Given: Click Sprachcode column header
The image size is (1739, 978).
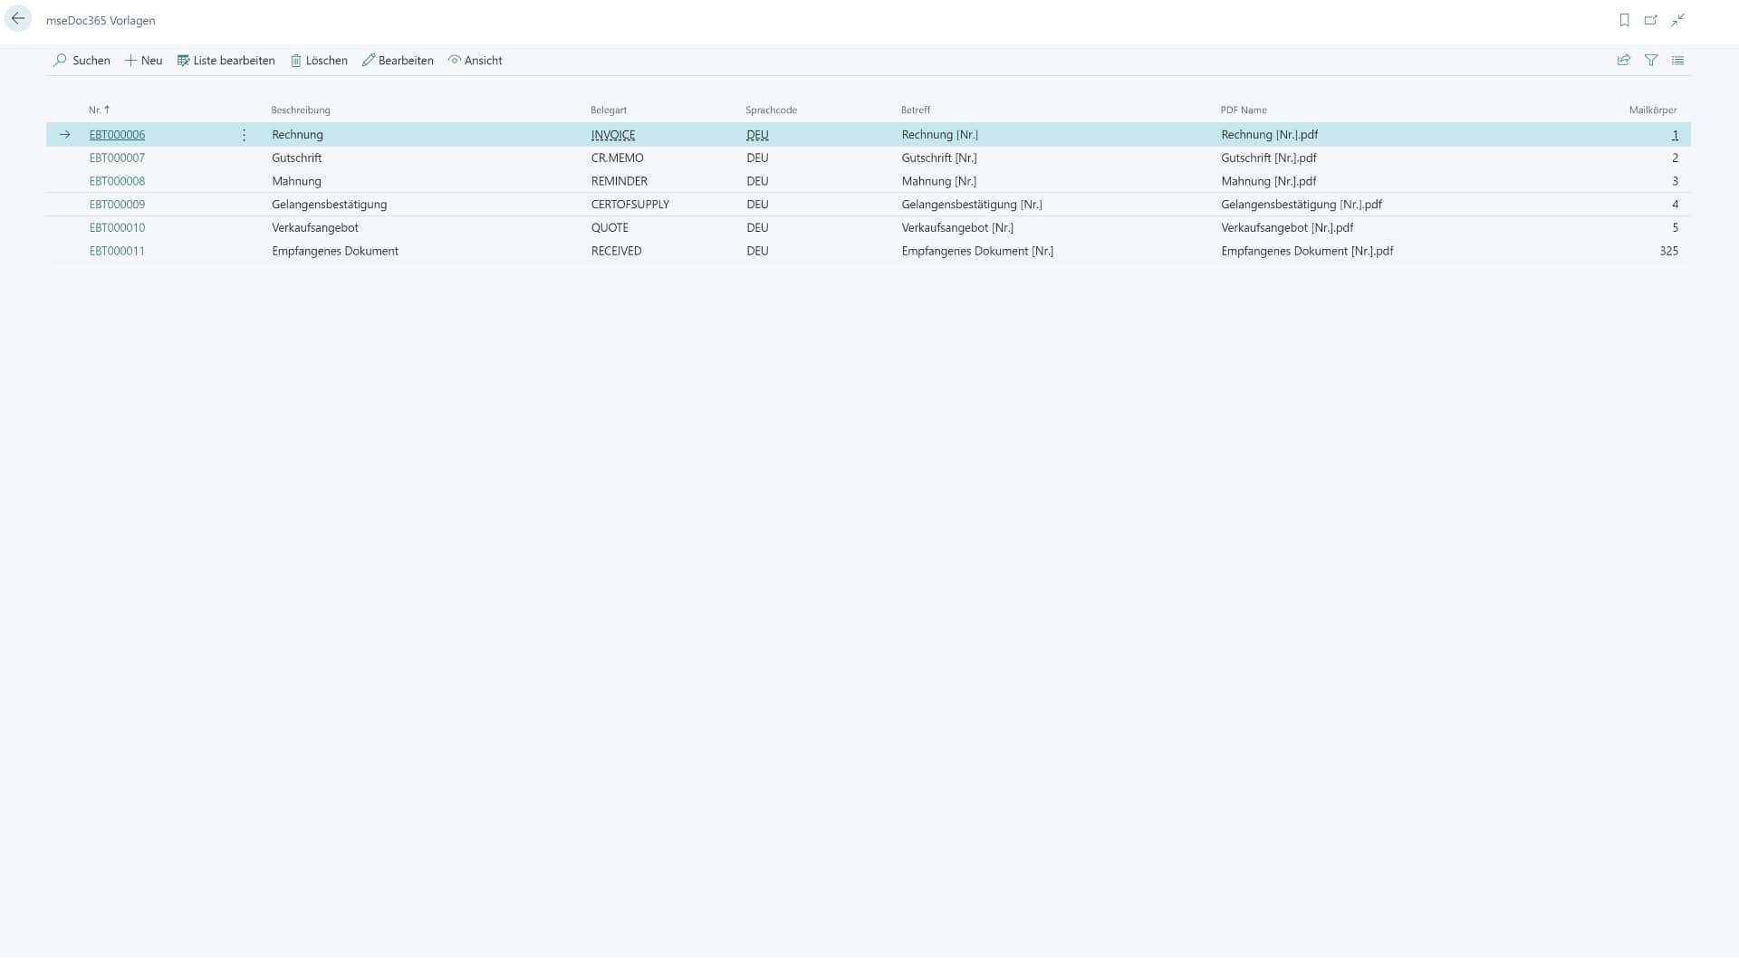Looking at the screenshot, I should pyautogui.click(x=772, y=110).
